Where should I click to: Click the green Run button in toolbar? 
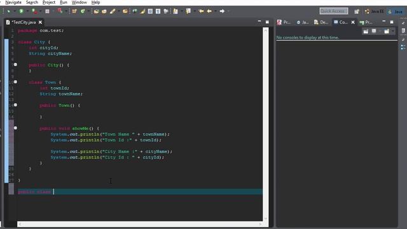[21, 11]
